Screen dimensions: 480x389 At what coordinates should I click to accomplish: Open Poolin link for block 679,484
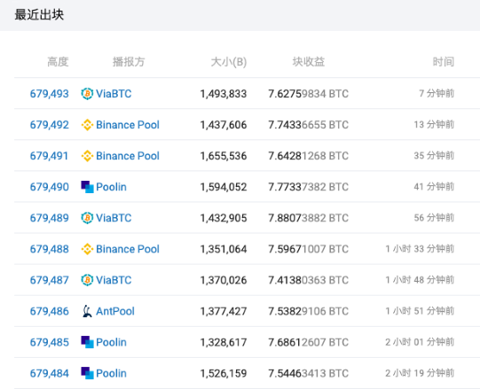point(111,373)
